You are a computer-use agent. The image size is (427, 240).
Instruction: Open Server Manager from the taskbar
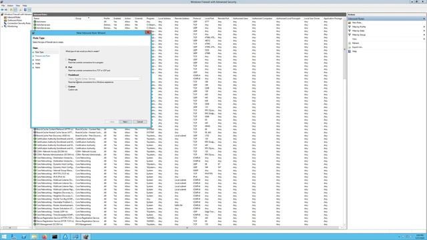(13, 237)
